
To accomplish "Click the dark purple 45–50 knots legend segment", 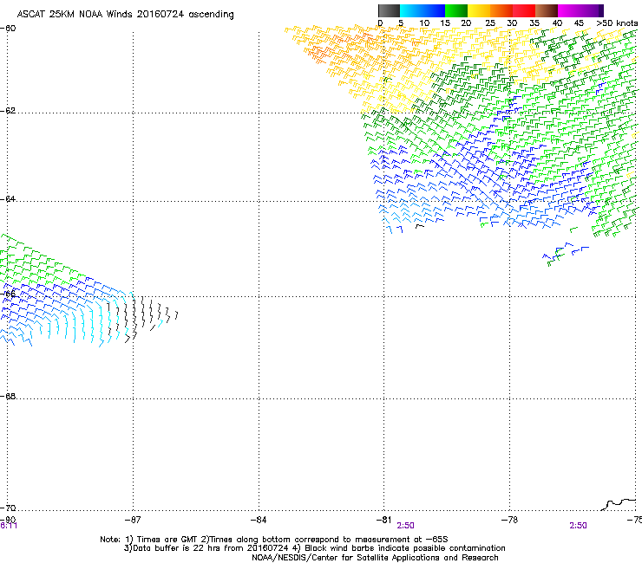I will (x=592, y=10).
